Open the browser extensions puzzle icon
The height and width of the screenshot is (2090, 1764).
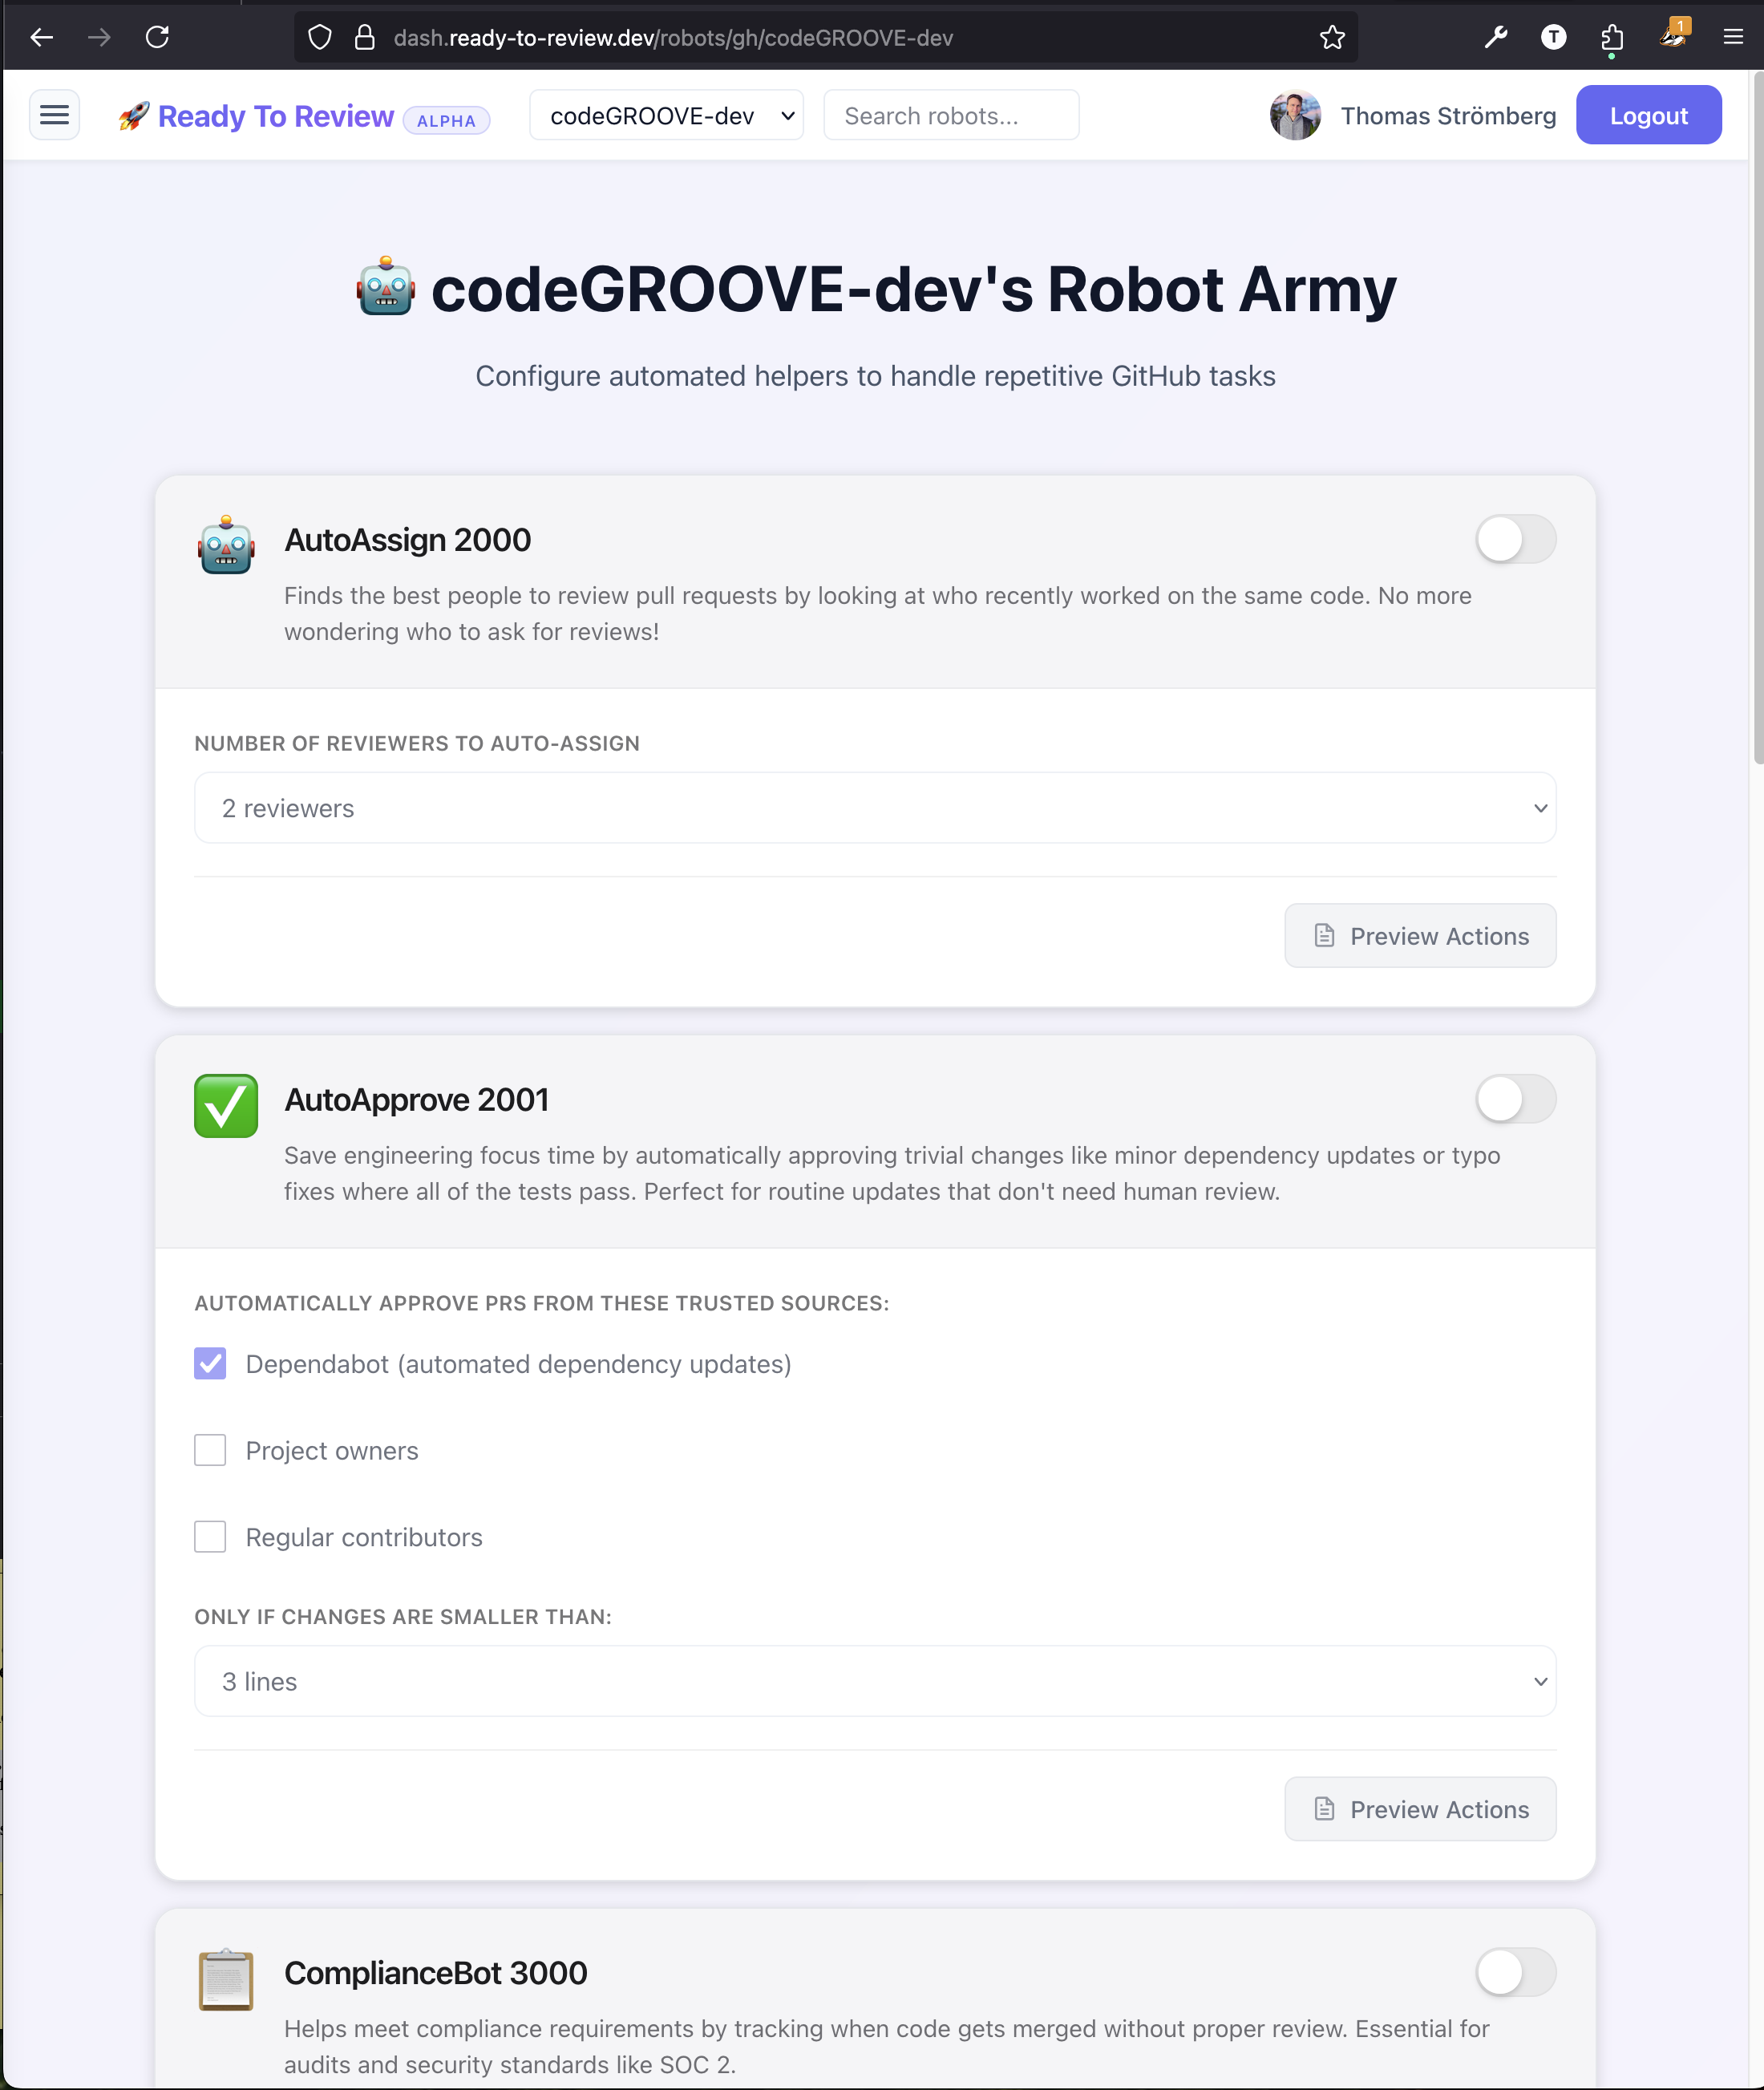click(x=1611, y=38)
